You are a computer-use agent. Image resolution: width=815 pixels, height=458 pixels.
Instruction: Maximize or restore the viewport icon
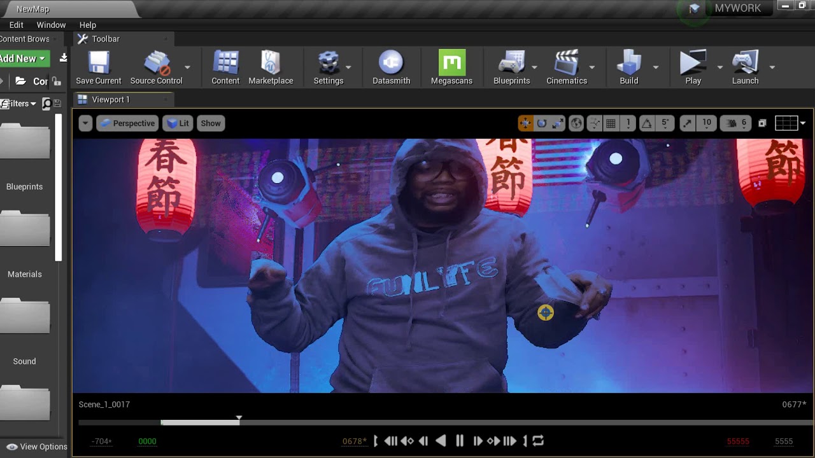(x=762, y=123)
